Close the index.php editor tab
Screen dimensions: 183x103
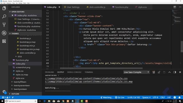(59, 7)
